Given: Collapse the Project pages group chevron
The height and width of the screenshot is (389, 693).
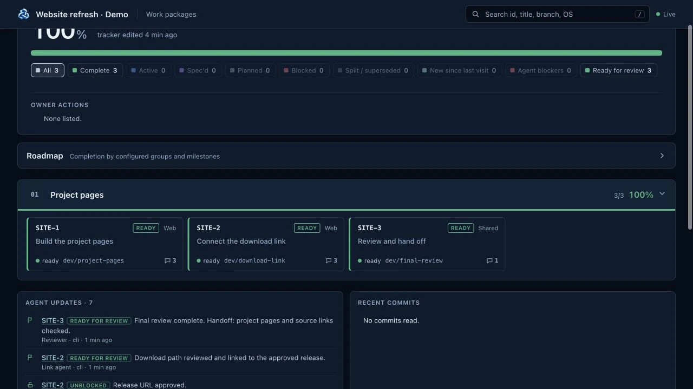Looking at the screenshot, I should [662, 194].
